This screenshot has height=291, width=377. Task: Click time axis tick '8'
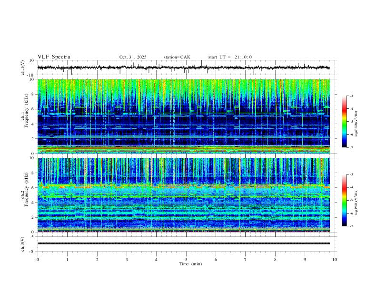[275, 260]
